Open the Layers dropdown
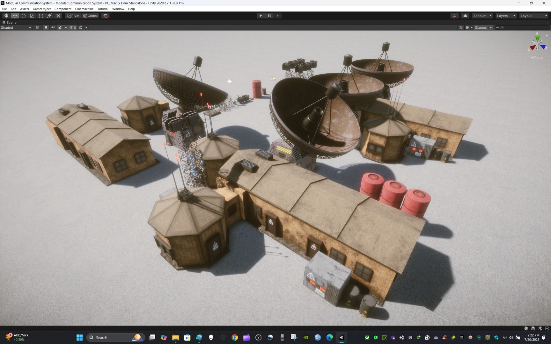Image resolution: width=551 pixels, height=344 pixels. [x=506, y=16]
